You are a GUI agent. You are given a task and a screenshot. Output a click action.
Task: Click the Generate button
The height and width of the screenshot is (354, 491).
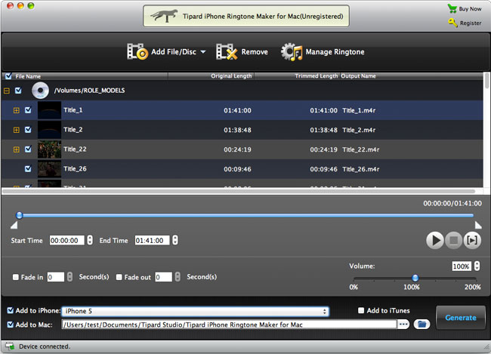coord(461,317)
